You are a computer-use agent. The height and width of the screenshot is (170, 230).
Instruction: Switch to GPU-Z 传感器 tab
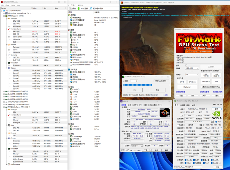183,105
